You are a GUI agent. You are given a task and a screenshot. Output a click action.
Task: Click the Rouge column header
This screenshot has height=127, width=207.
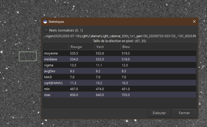point(82,47)
